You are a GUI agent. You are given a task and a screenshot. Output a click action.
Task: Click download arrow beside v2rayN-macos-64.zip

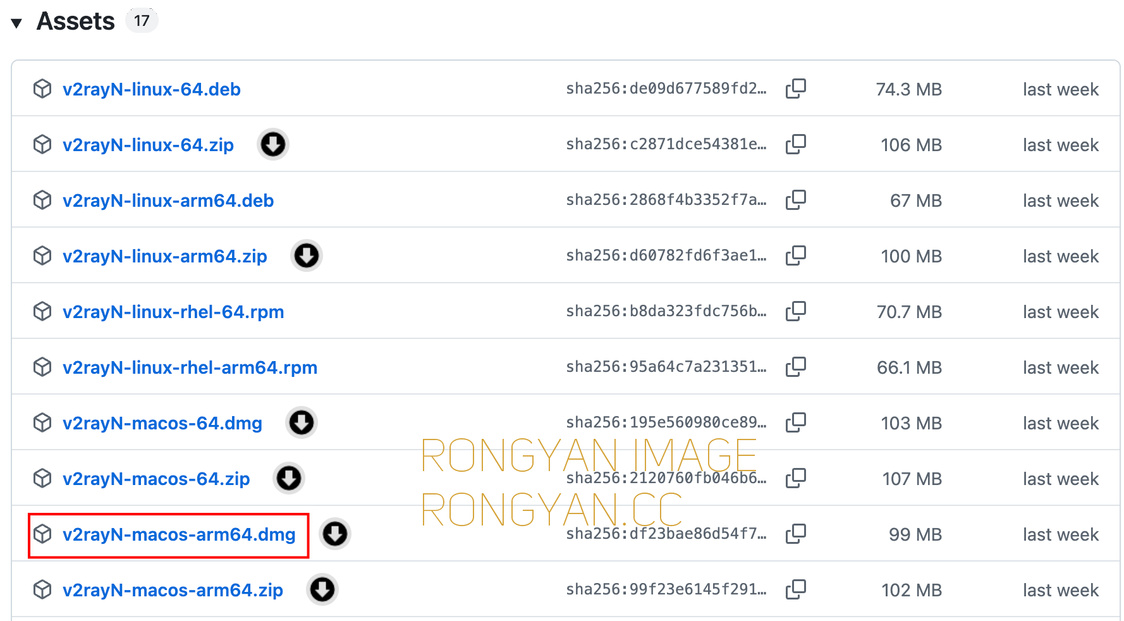click(289, 478)
